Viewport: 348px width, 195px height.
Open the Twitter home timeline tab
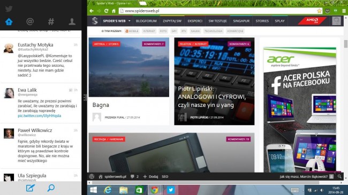[x=9, y=22]
